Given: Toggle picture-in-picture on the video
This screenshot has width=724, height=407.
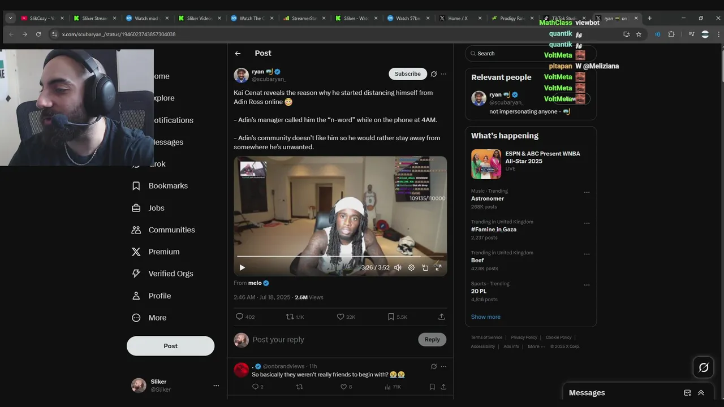Looking at the screenshot, I should click(x=425, y=267).
